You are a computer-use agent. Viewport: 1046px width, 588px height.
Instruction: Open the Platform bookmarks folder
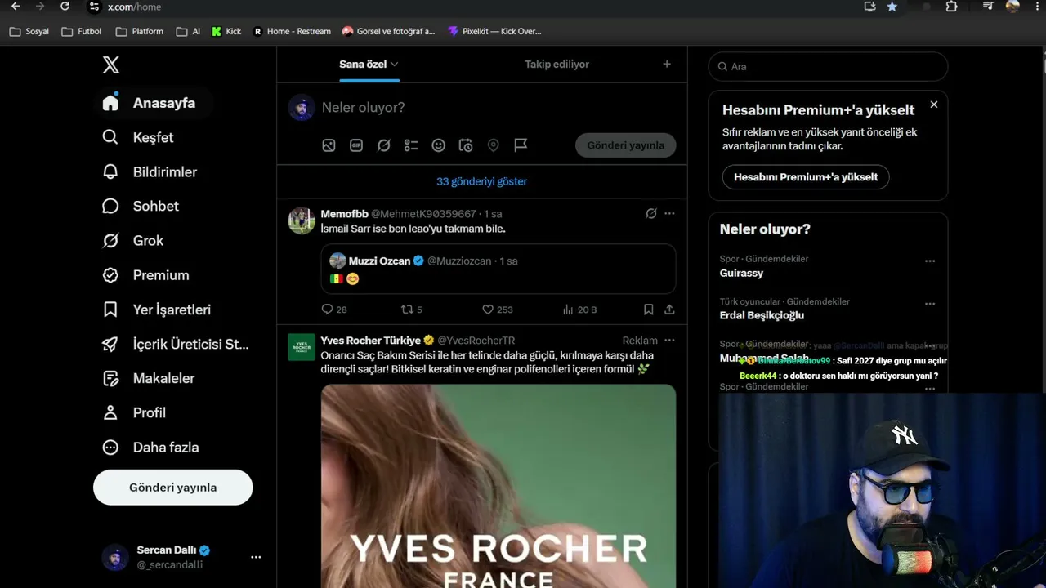(140, 31)
